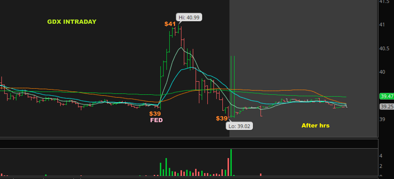394x179 pixels.
Task: Select the pink FED annotation label
Action: tap(157, 120)
